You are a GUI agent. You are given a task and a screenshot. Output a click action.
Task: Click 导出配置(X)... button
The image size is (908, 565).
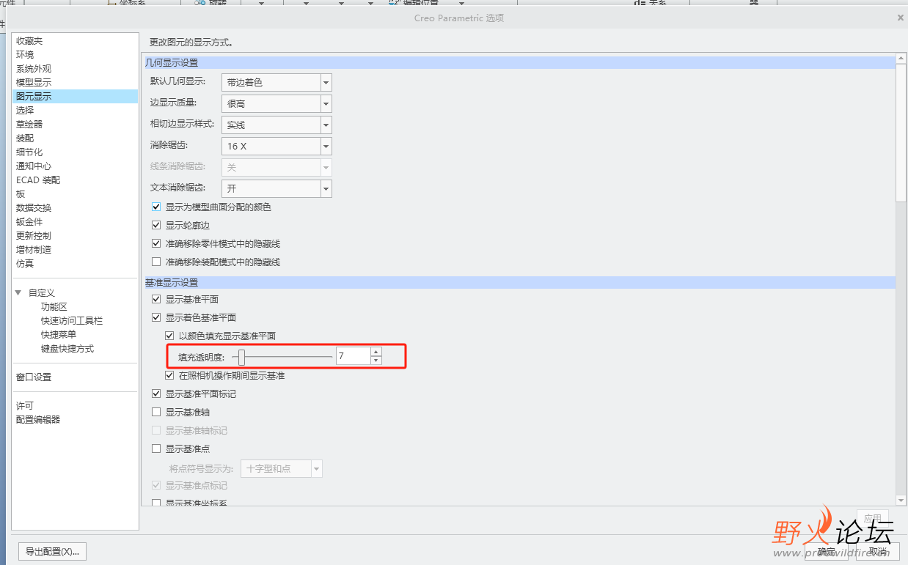pyautogui.click(x=52, y=552)
